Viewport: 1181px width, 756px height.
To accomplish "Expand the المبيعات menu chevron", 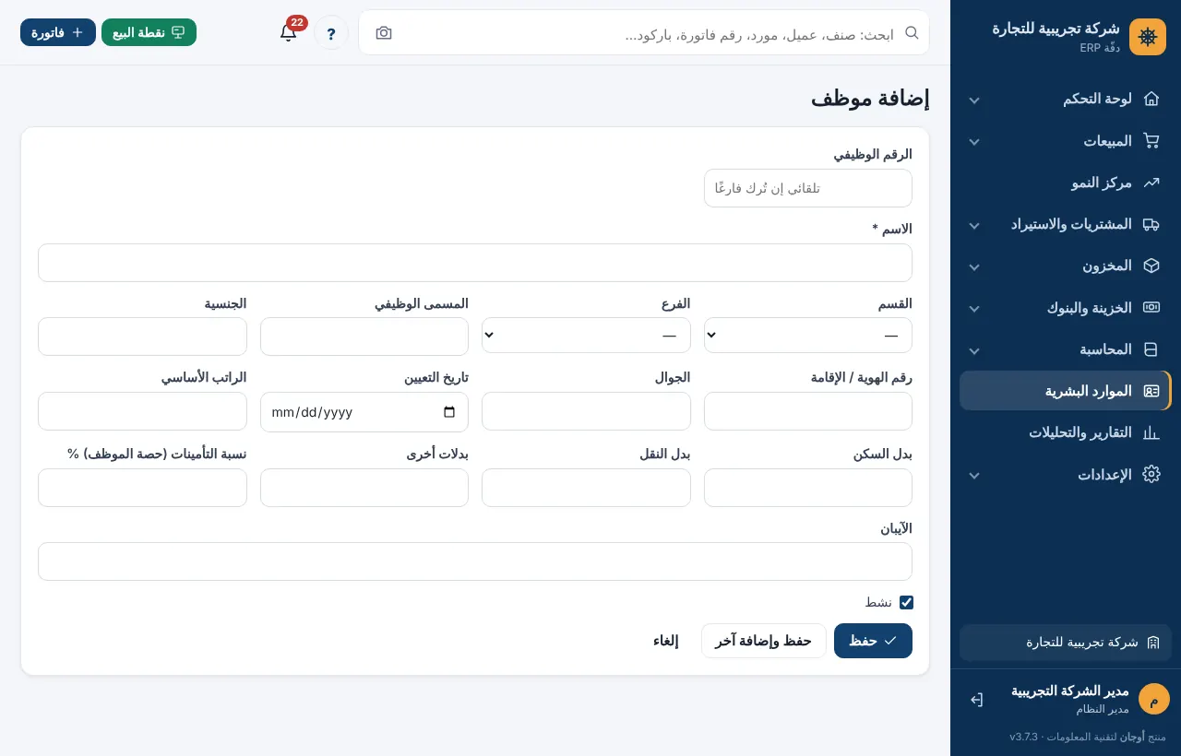I will pyautogui.click(x=974, y=142).
